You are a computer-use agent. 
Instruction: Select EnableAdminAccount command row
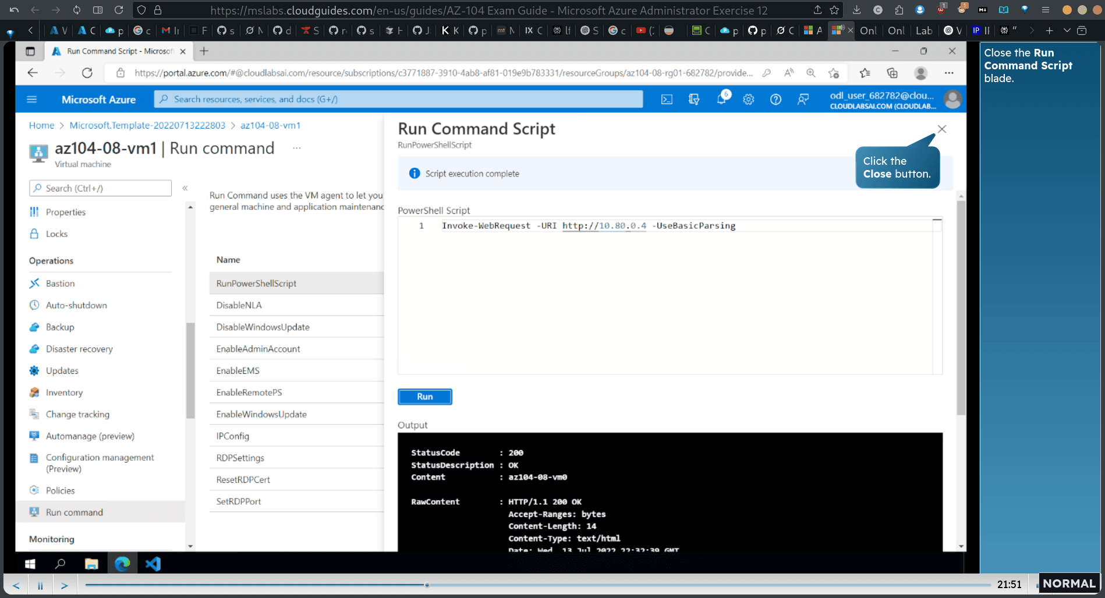296,349
